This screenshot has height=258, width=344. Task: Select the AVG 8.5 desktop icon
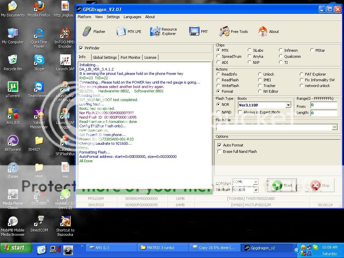point(13,117)
